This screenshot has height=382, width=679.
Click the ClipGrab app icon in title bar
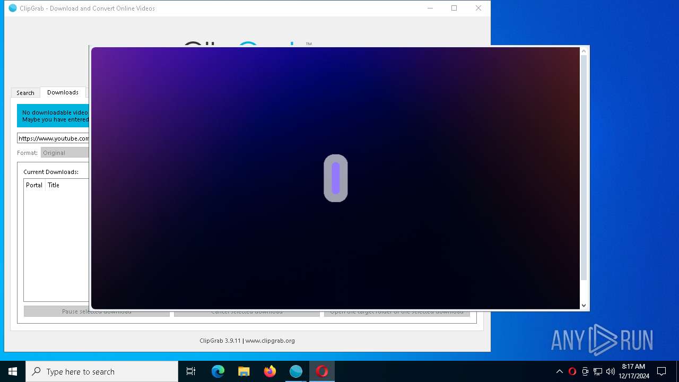[13, 8]
